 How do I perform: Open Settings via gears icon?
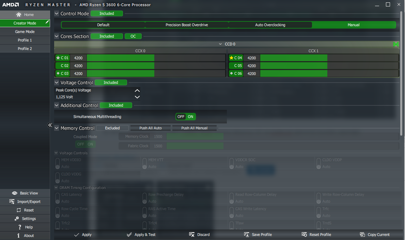[17, 219]
